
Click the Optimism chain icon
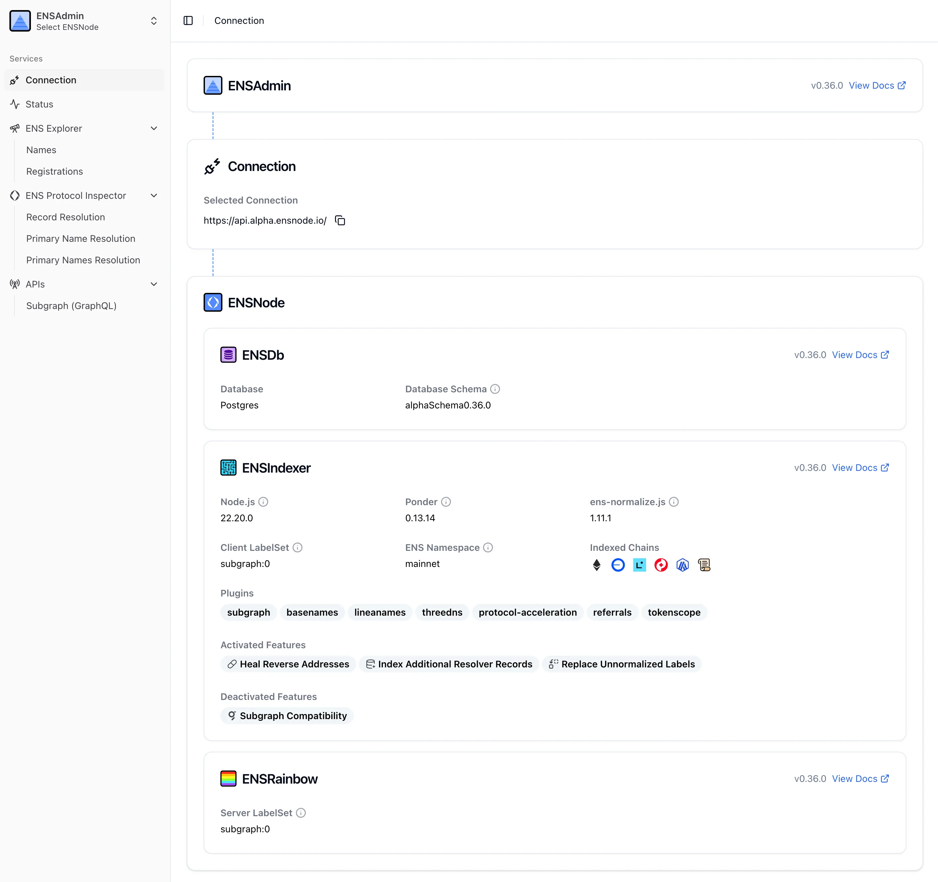pyautogui.click(x=660, y=565)
